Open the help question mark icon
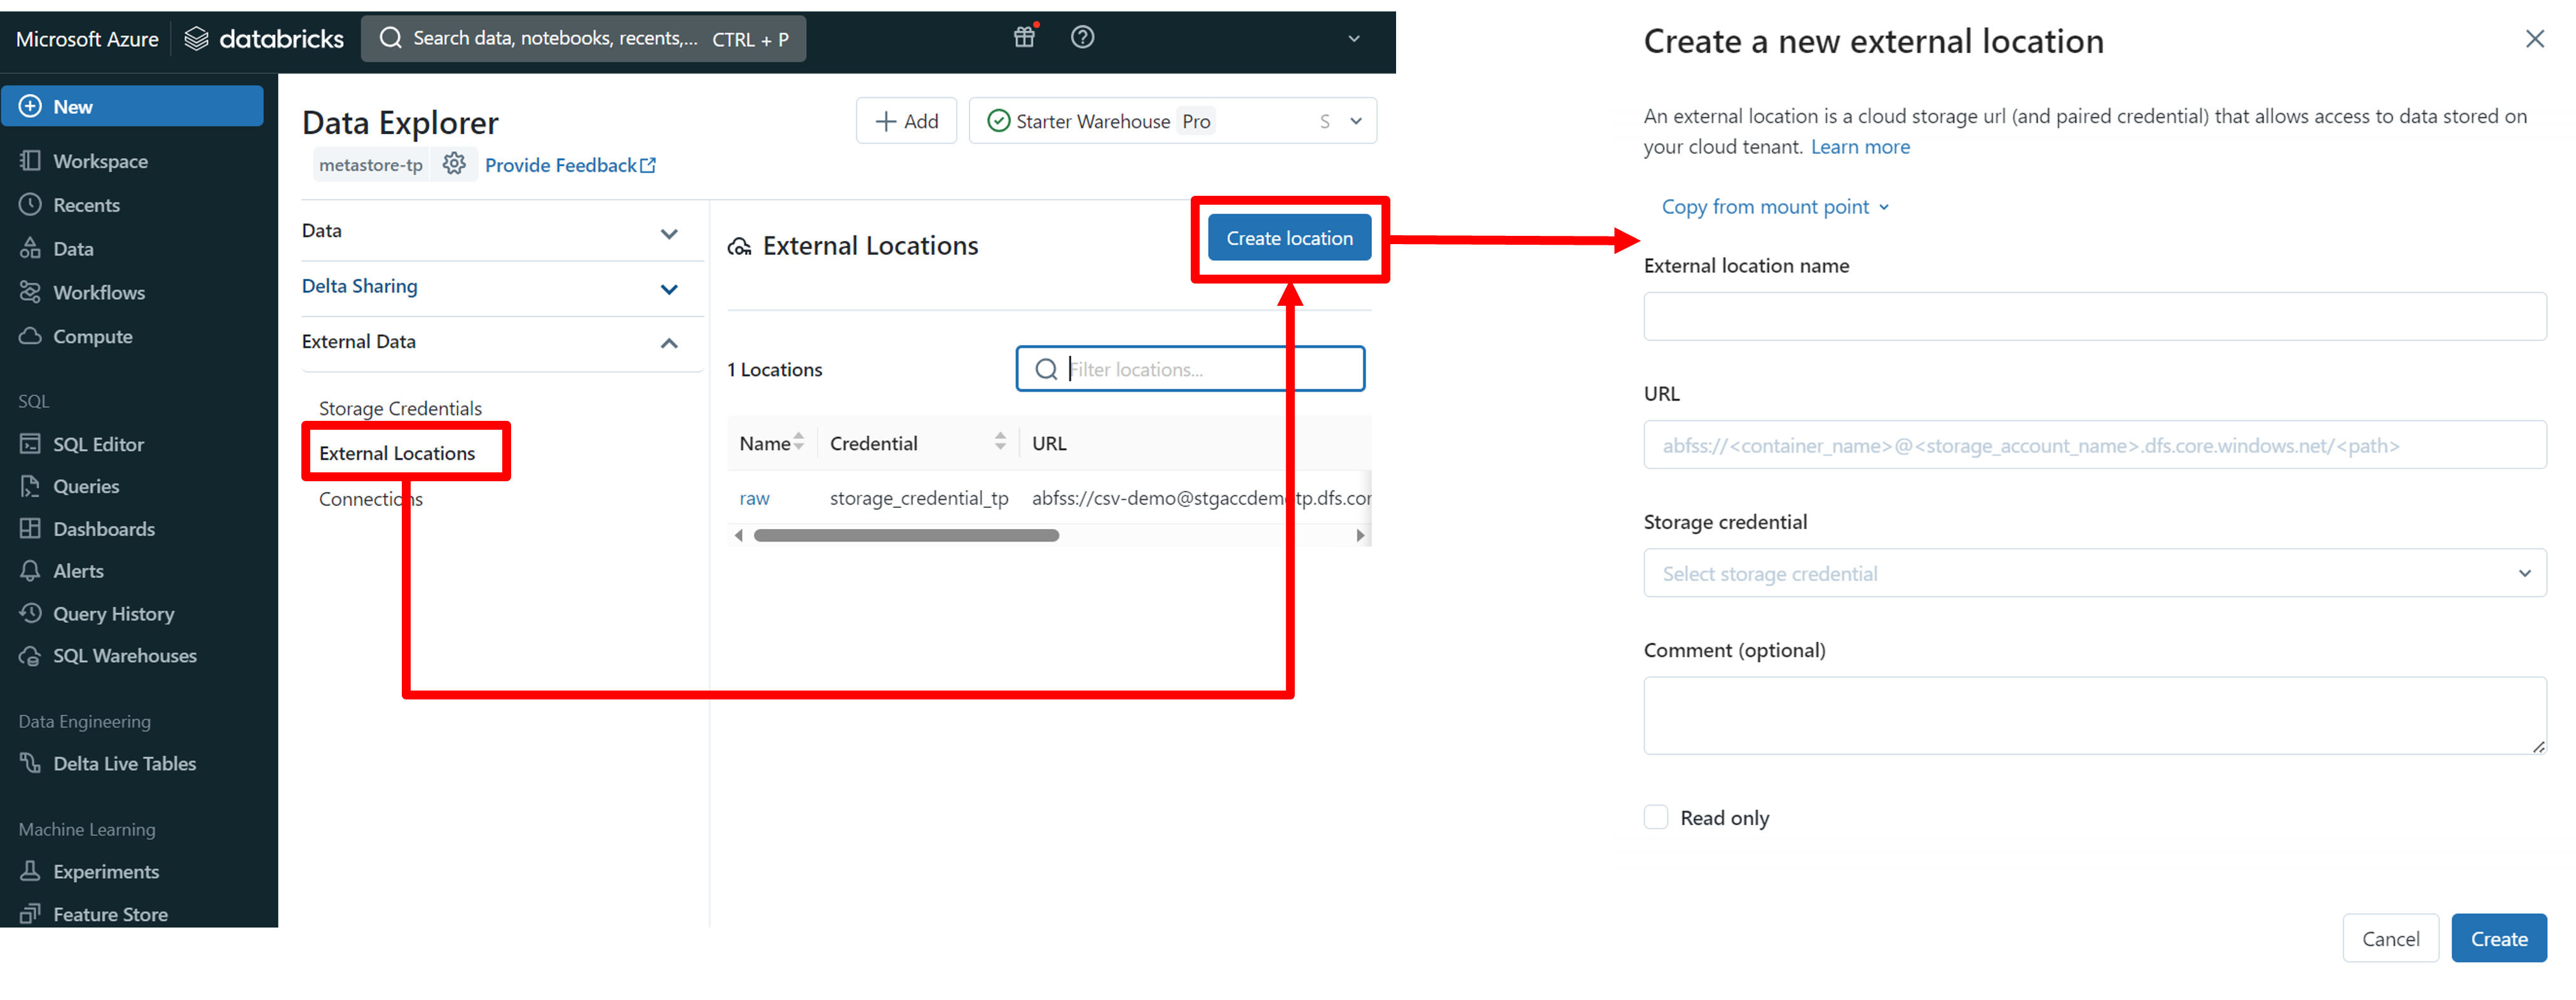The image size is (2576, 1000). pyautogui.click(x=1082, y=38)
